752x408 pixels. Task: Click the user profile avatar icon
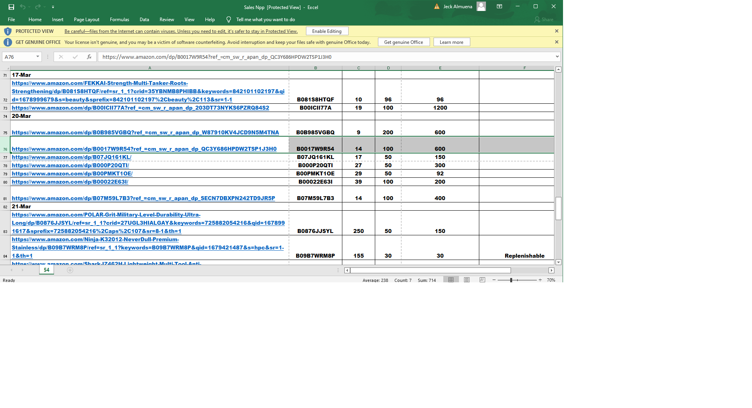pyautogui.click(x=481, y=6)
